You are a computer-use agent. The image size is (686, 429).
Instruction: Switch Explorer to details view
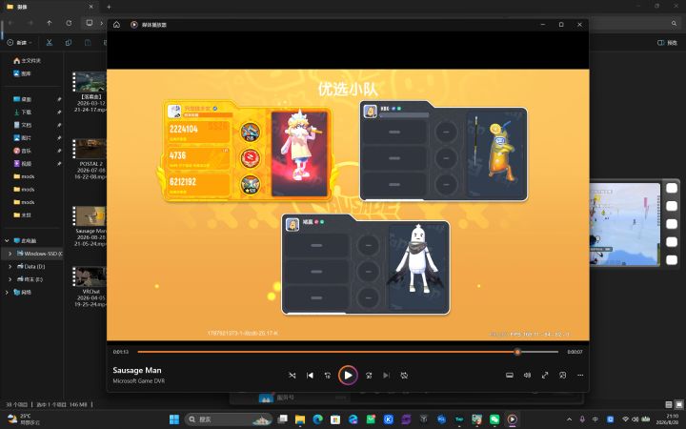point(669,404)
